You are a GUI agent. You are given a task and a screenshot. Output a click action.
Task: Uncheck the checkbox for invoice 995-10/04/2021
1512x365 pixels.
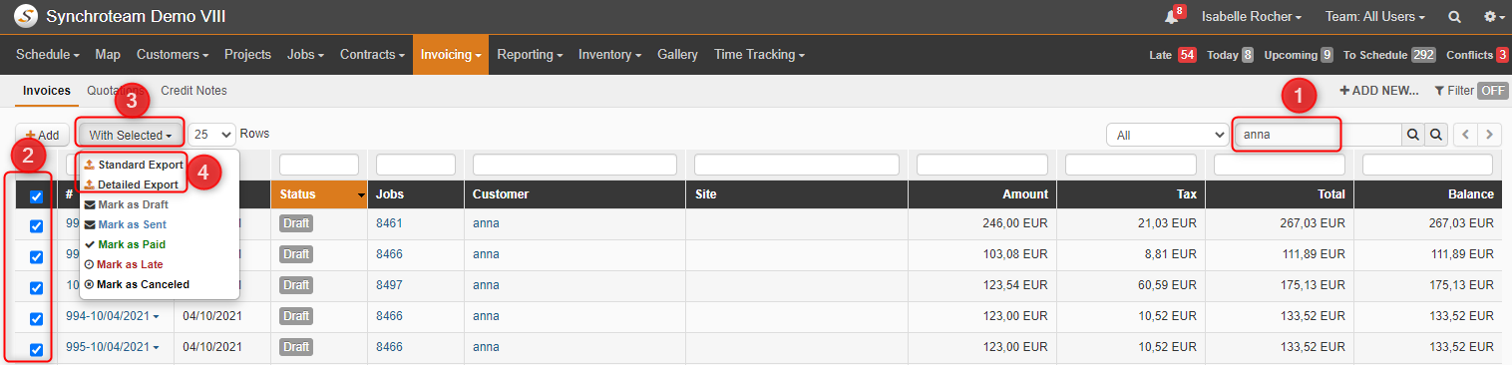(36, 350)
